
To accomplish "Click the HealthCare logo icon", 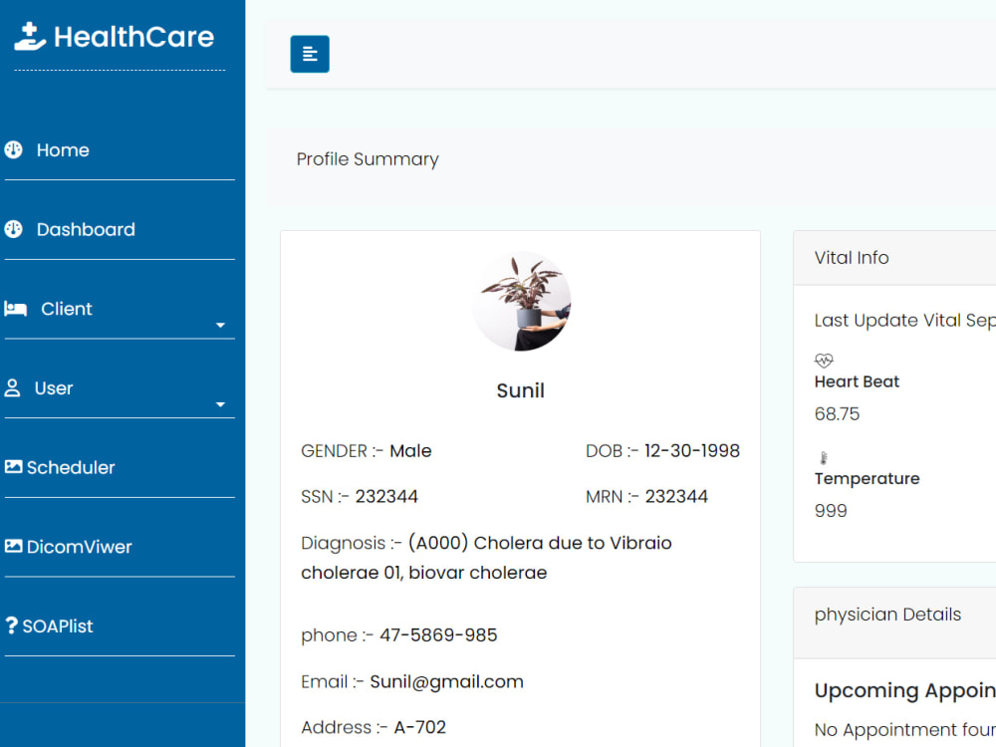I will pos(30,36).
